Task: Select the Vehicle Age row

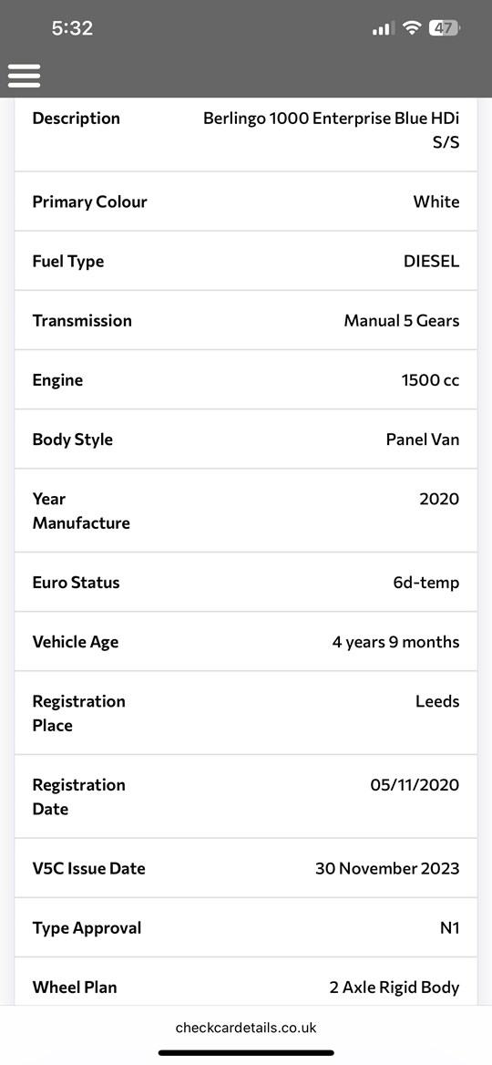Action: tap(246, 642)
